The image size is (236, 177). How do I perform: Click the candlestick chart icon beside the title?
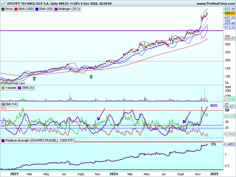[3, 4]
